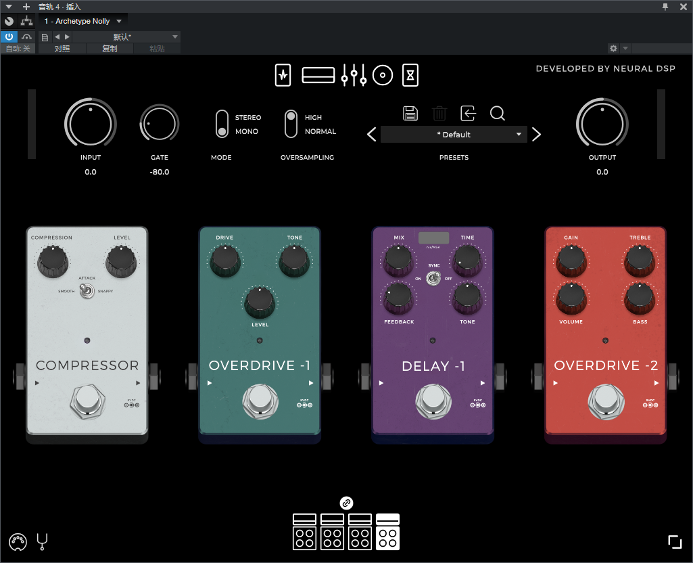Pin the plugin window

[665, 7]
